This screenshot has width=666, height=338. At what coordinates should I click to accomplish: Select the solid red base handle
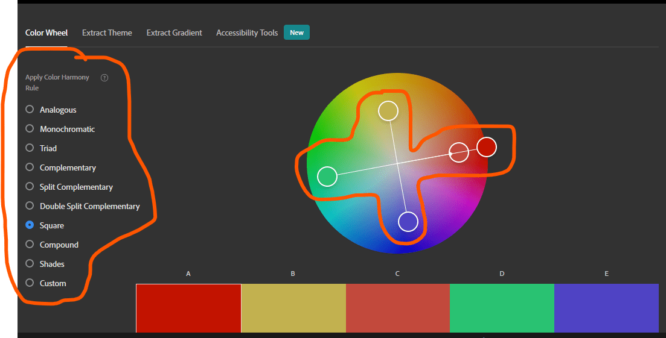pyautogui.click(x=486, y=147)
